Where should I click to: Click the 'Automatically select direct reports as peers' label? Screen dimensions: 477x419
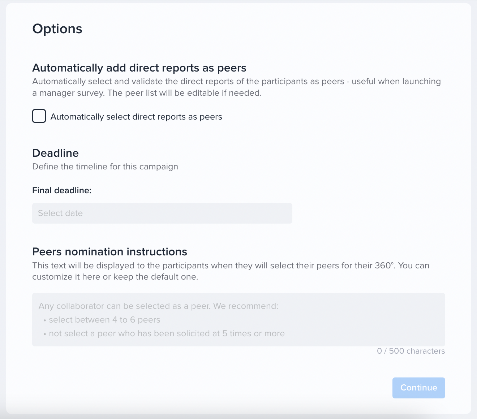pos(136,117)
